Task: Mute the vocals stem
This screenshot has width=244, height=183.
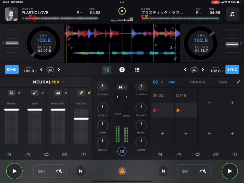Action: pos(89,93)
